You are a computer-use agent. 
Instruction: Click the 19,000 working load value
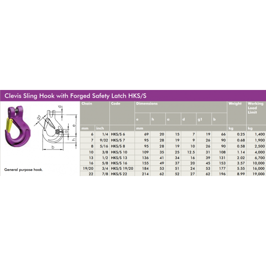(x=259, y=174)
